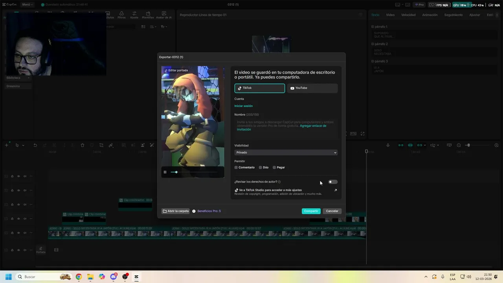Click the timeline playhead marker

pos(366,152)
